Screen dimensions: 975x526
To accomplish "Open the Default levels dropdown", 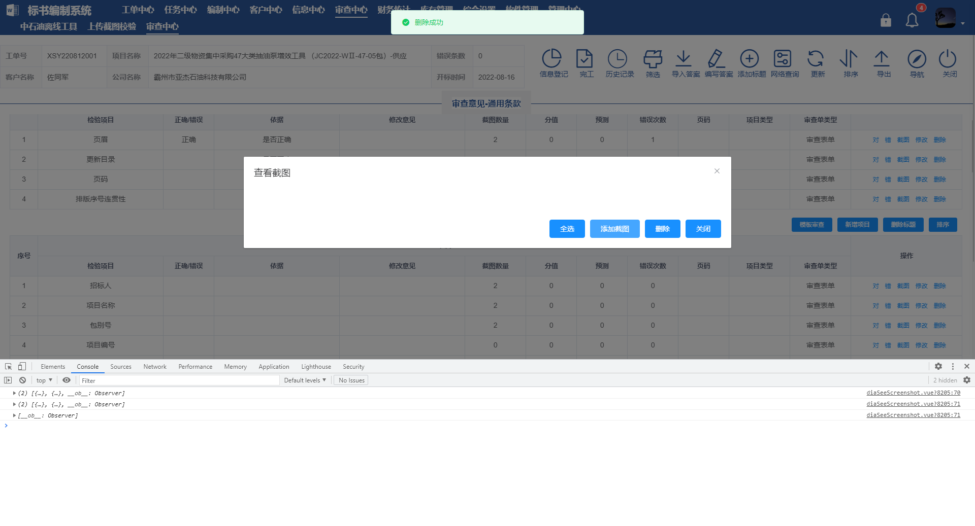I will 305,380.
